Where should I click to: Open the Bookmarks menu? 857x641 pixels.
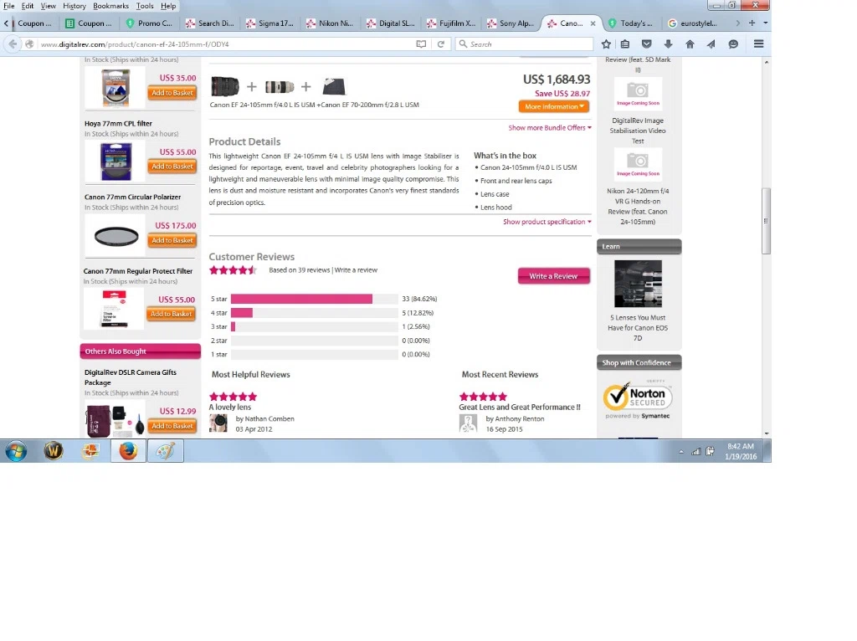[111, 6]
